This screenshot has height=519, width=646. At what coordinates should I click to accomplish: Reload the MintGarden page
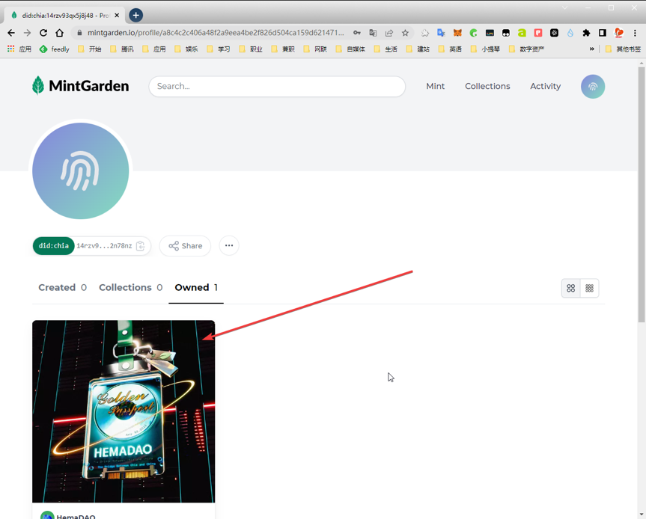pyautogui.click(x=43, y=33)
